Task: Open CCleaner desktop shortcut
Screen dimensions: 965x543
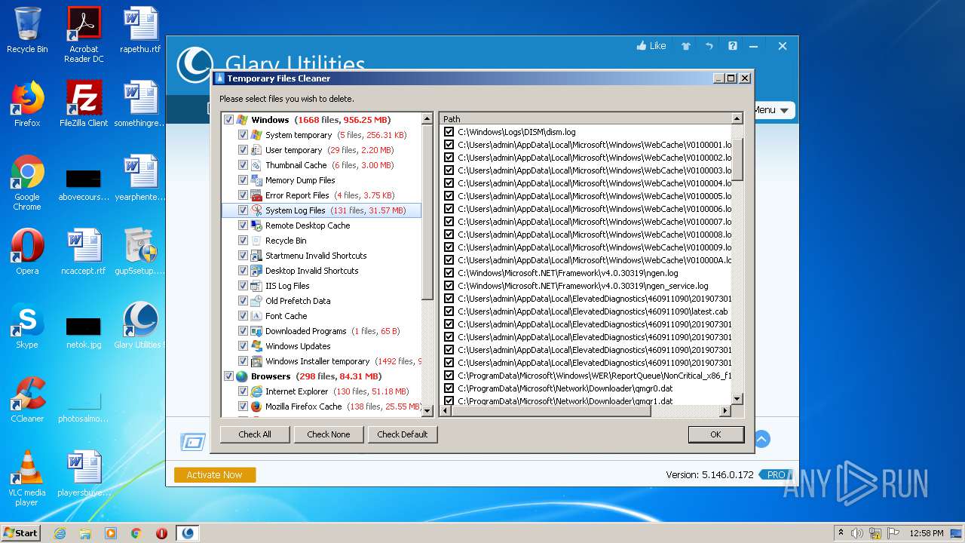Action: tap(27, 400)
